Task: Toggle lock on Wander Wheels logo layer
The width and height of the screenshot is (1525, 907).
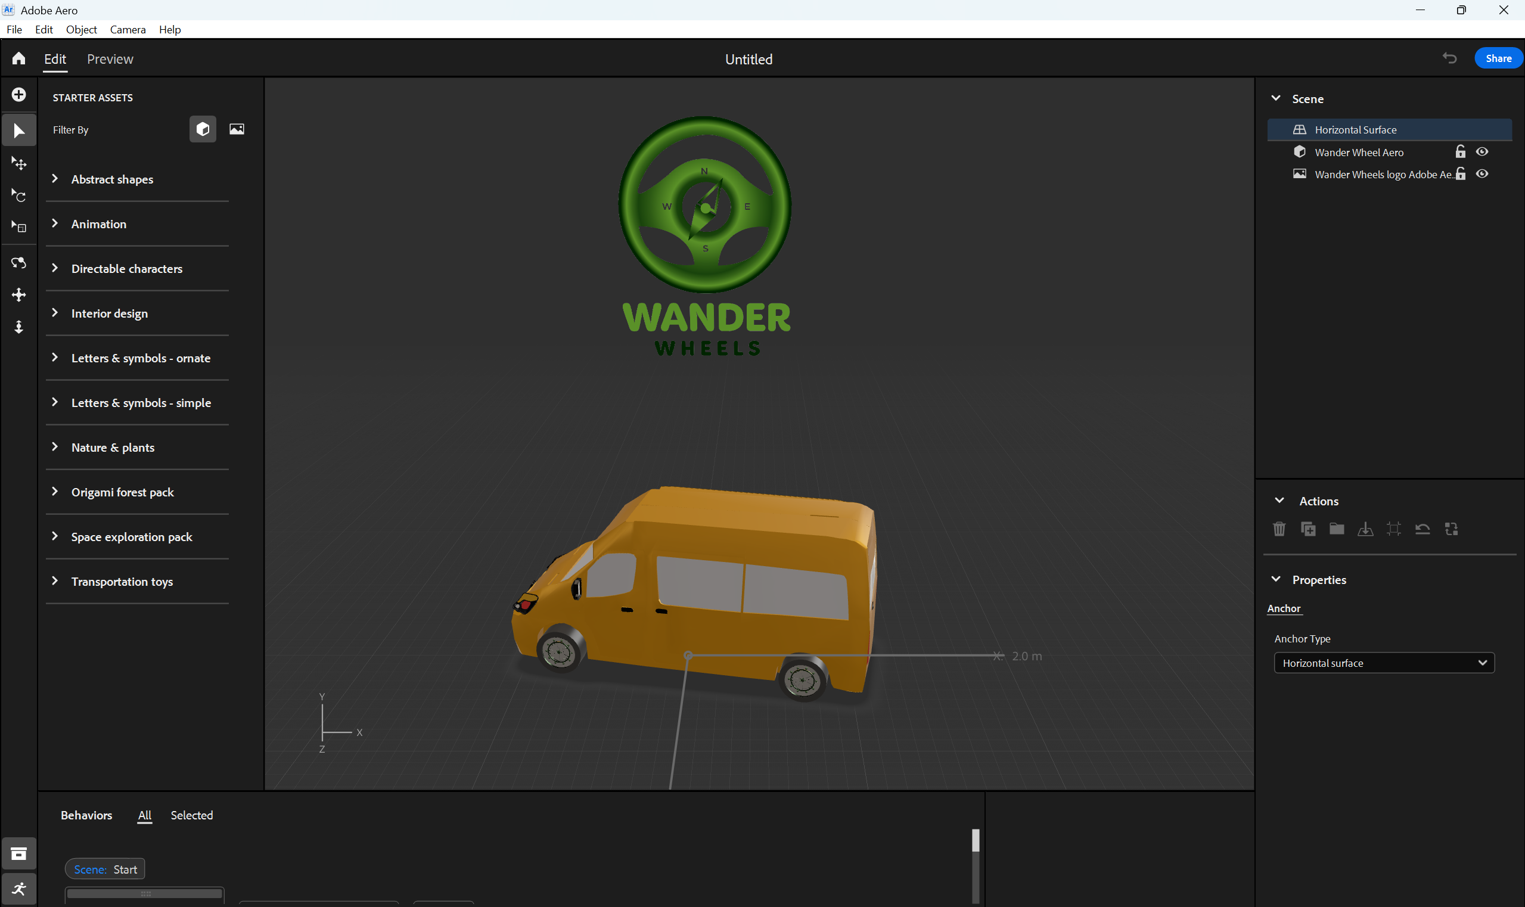Action: click(x=1461, y=173)
